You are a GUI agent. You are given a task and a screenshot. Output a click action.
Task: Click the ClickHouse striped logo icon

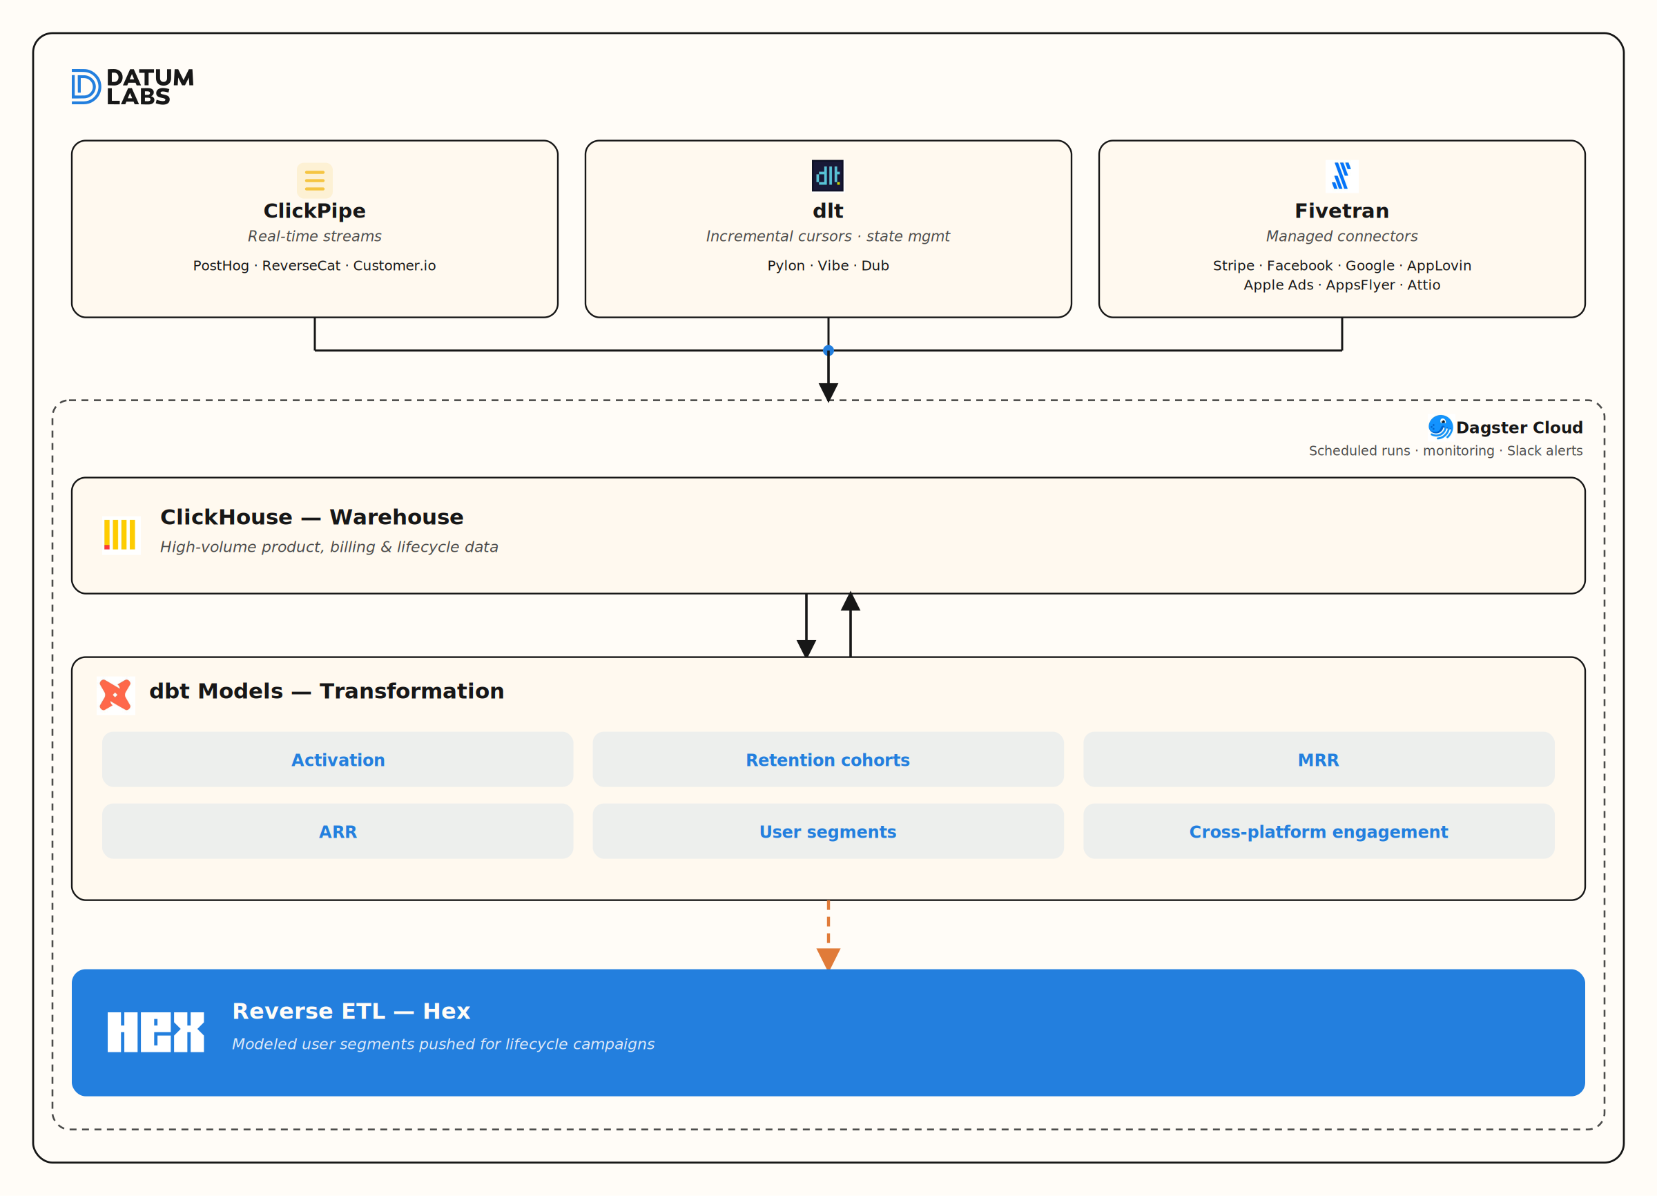pos(120,534)
